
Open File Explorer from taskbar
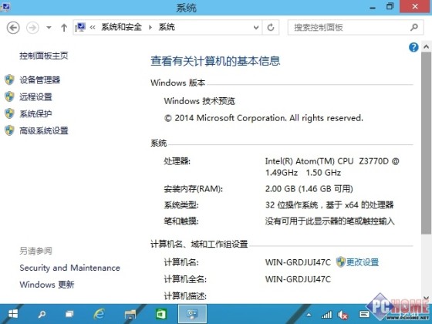click(130, 314)
